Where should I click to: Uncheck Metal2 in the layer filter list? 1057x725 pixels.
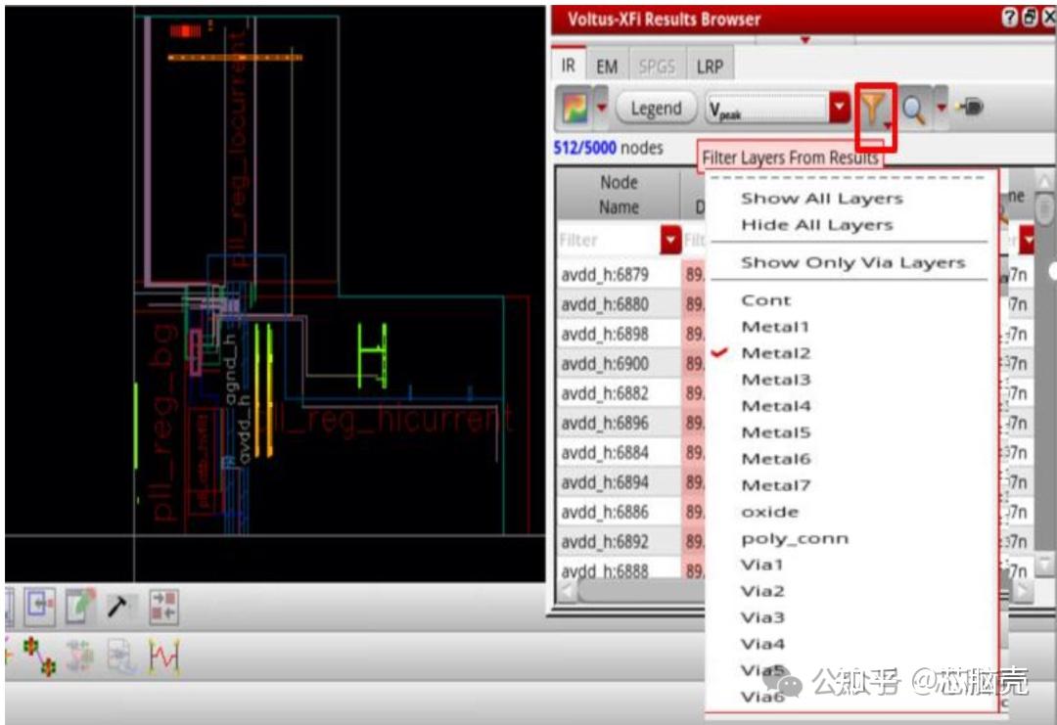click(774, 352)
